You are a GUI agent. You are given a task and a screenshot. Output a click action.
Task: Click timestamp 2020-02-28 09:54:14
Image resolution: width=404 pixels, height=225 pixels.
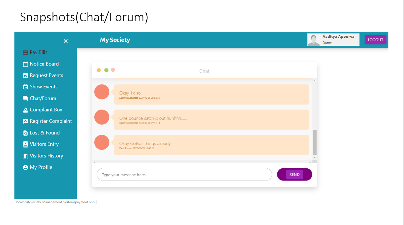coord(149,123)
